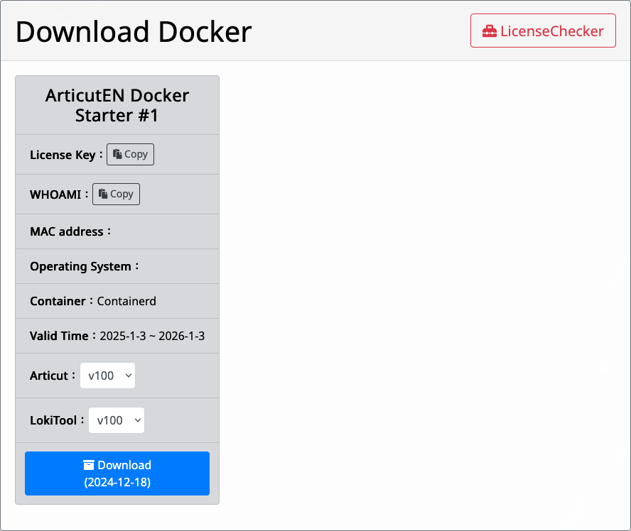
Task: Click the "(2024-12-18)" date on Download button
Action: pos(117,482)
